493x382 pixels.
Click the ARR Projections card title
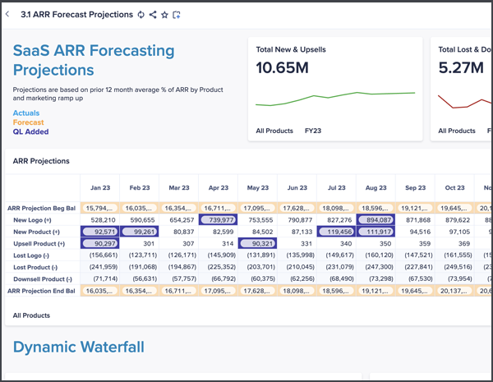(x=41, y=161)
